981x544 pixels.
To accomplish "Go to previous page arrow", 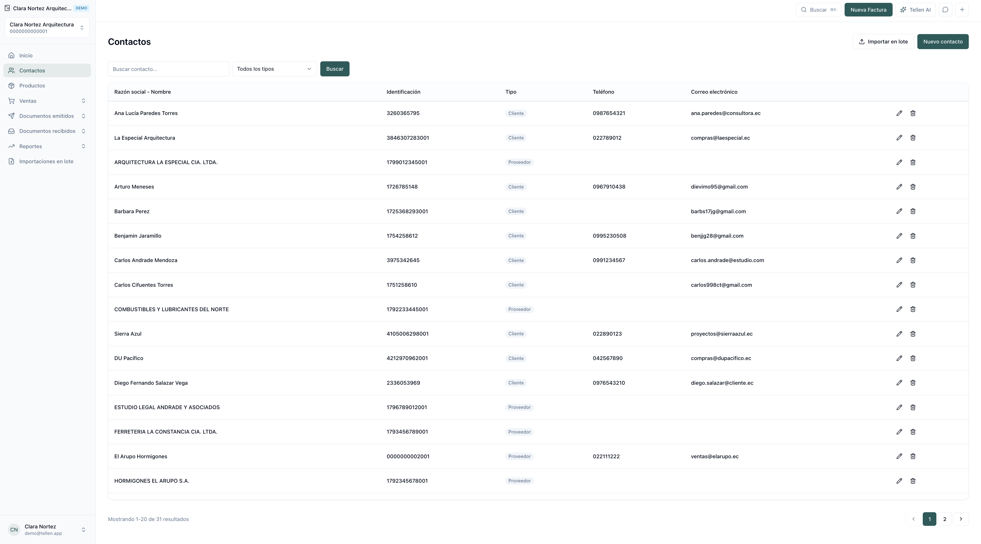I will tap(913, 519).
